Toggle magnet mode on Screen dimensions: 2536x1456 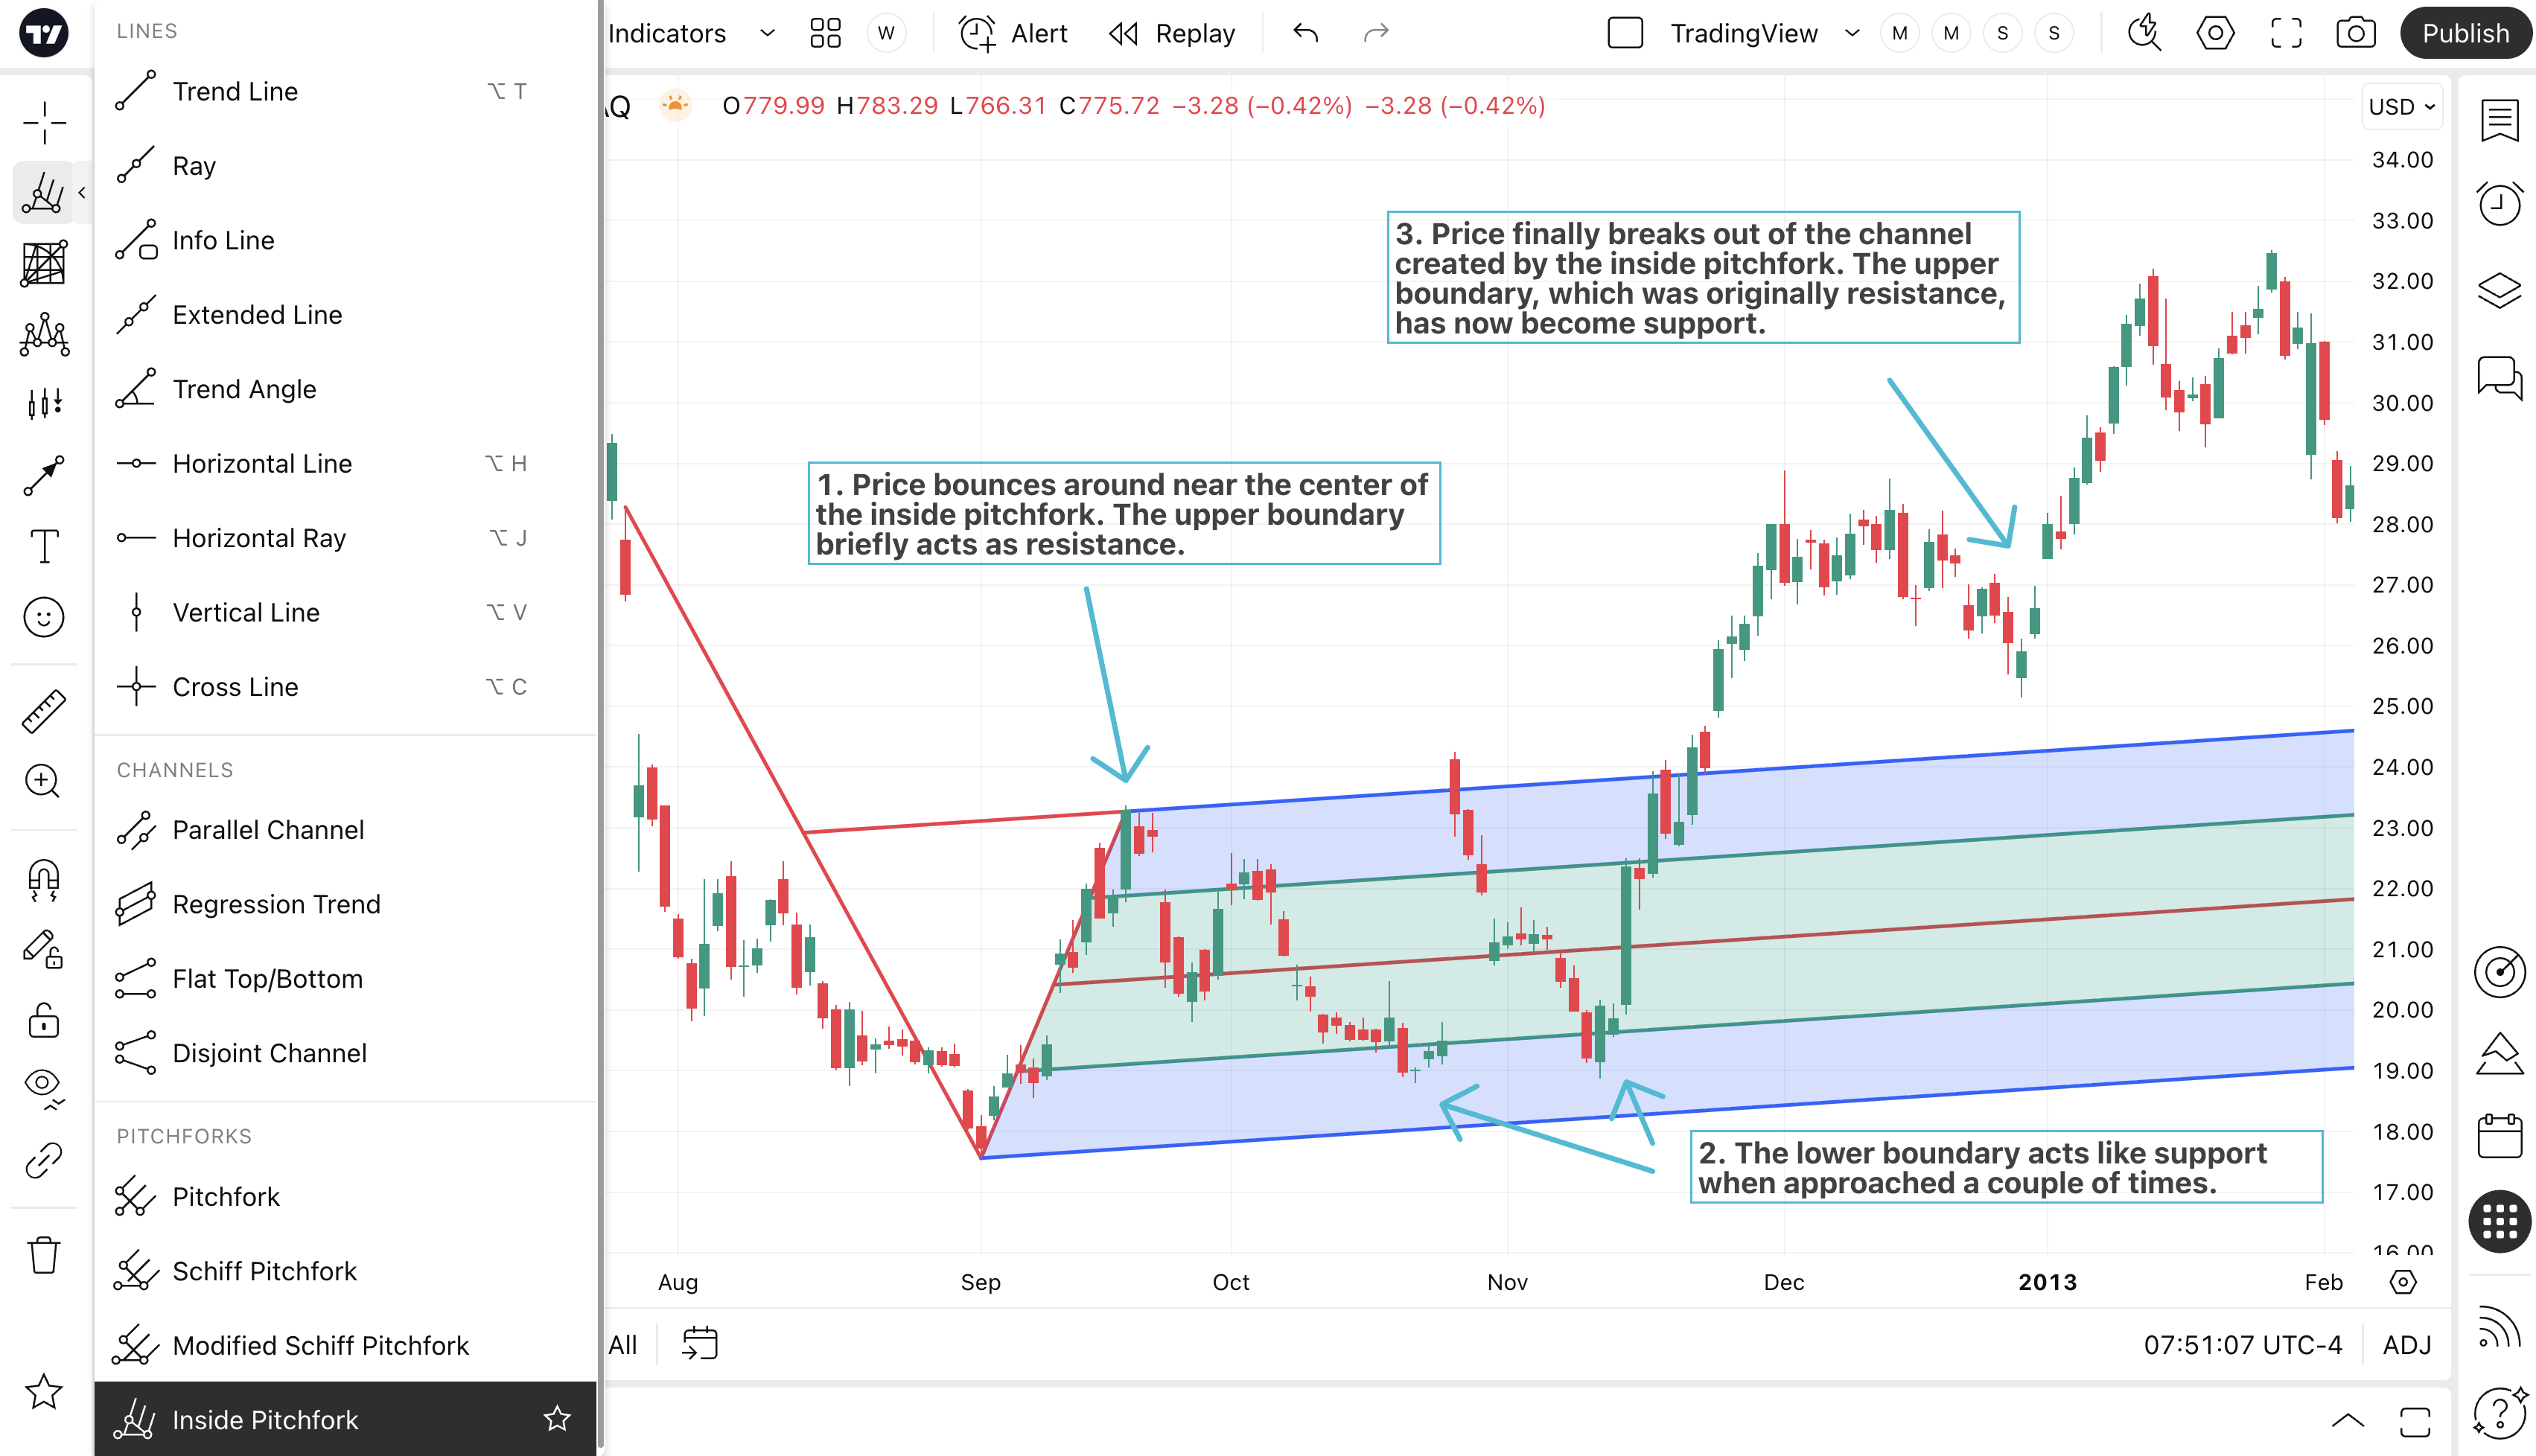pyautogui.click(x=44, y=880)
